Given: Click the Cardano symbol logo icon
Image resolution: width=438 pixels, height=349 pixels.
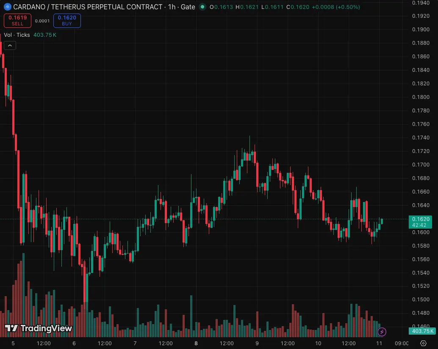Looking at the screenshot, I should (x=7, y=7).
